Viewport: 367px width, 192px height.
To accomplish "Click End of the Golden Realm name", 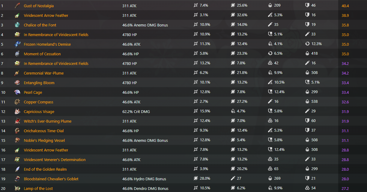I will 45,169.
